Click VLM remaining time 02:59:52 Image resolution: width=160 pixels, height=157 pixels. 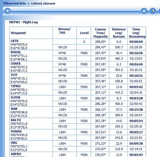(136, 81)
